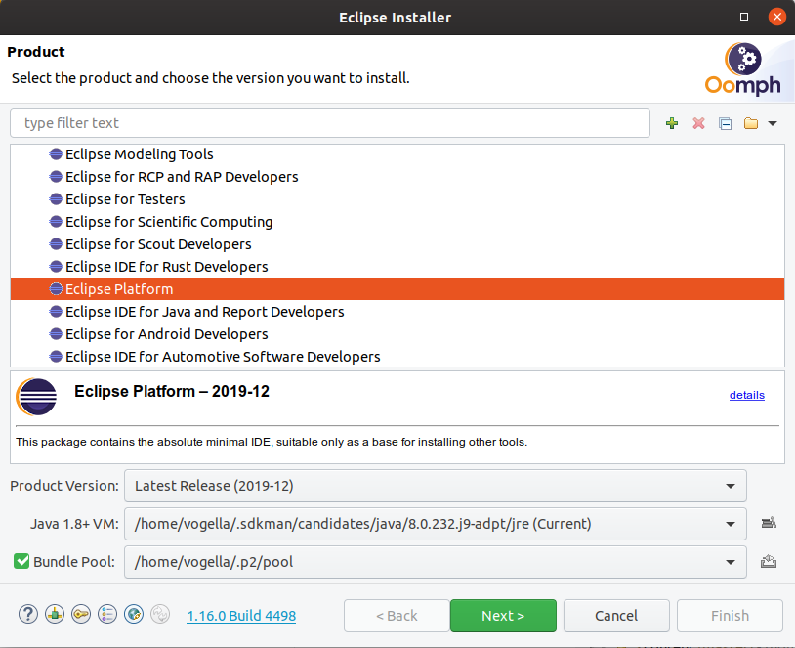Click the yellow catalog folder icon
795x648 pixels.
coord(751,123)
